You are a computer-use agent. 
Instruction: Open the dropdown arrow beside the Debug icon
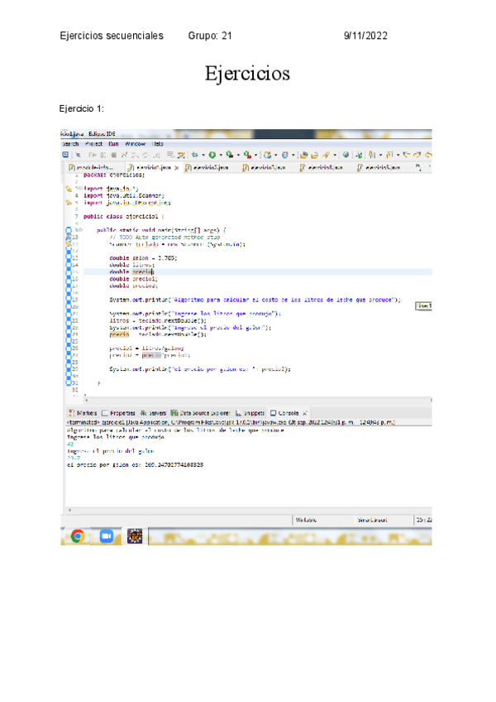(x=202, y=155)
